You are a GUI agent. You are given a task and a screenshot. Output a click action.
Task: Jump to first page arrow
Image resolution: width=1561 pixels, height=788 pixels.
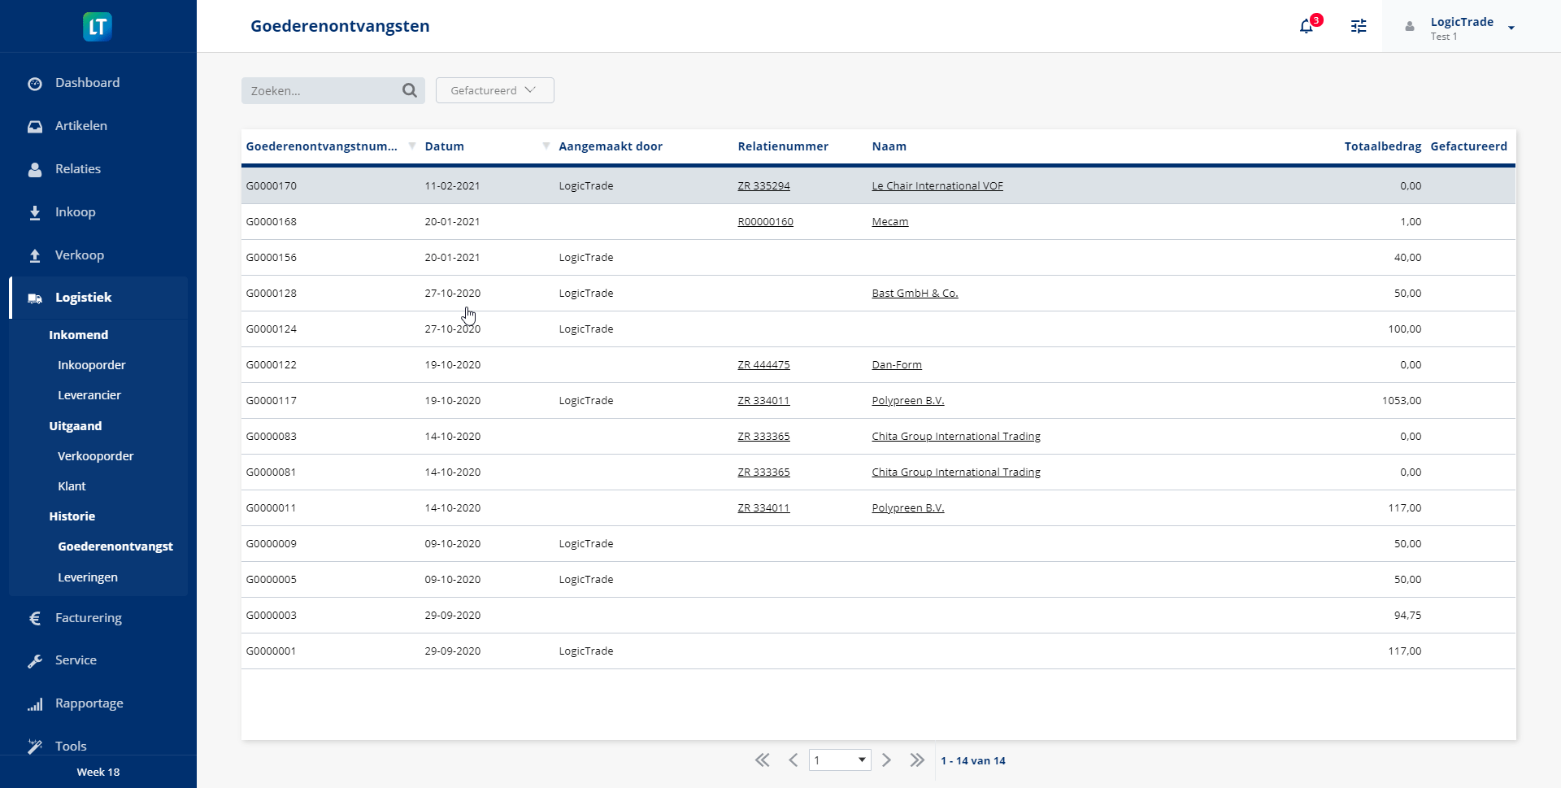tap(762, 760)
